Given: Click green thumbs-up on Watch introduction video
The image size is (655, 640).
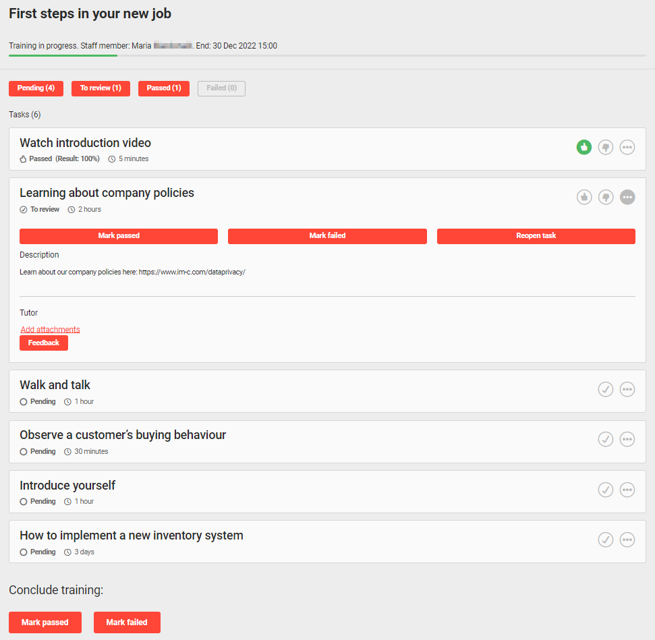Looking at the screenshot, I should pos(583,147).
